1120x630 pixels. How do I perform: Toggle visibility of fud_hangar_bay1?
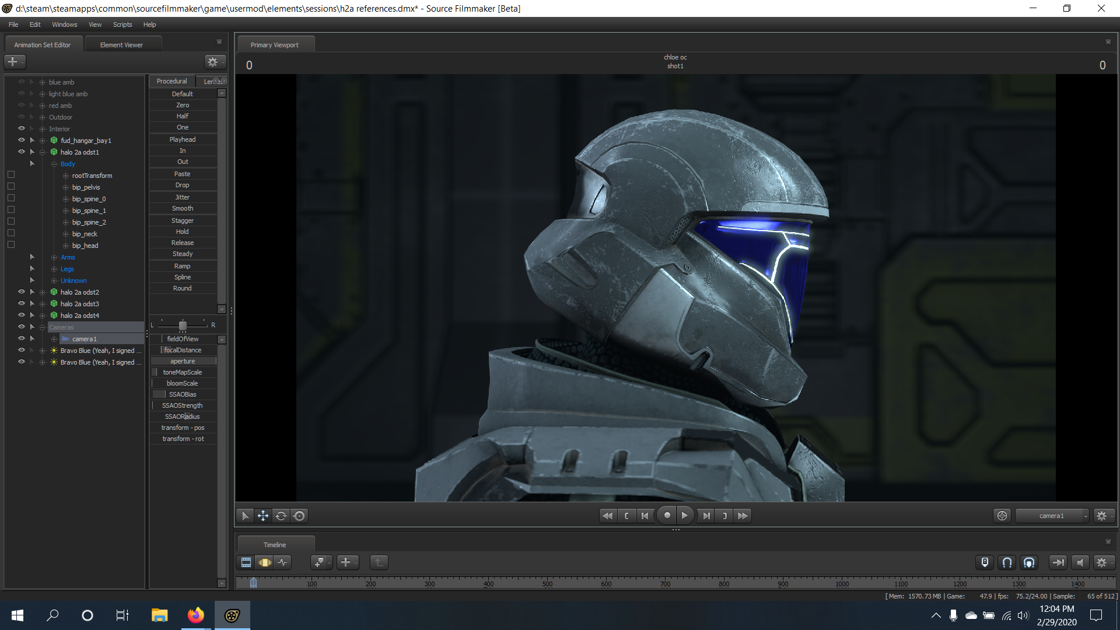[x=22, y=140]
